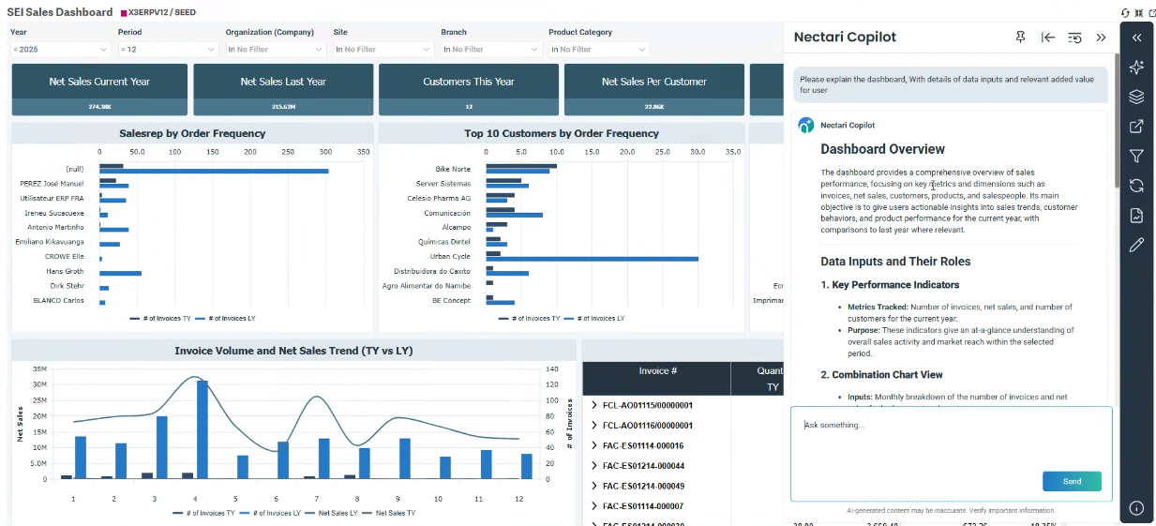Image resolution: width=1156 pixels, height=526 pixels.
Task: Click the reset conversation icon in Copilot header
Action: click(1074, 38)
